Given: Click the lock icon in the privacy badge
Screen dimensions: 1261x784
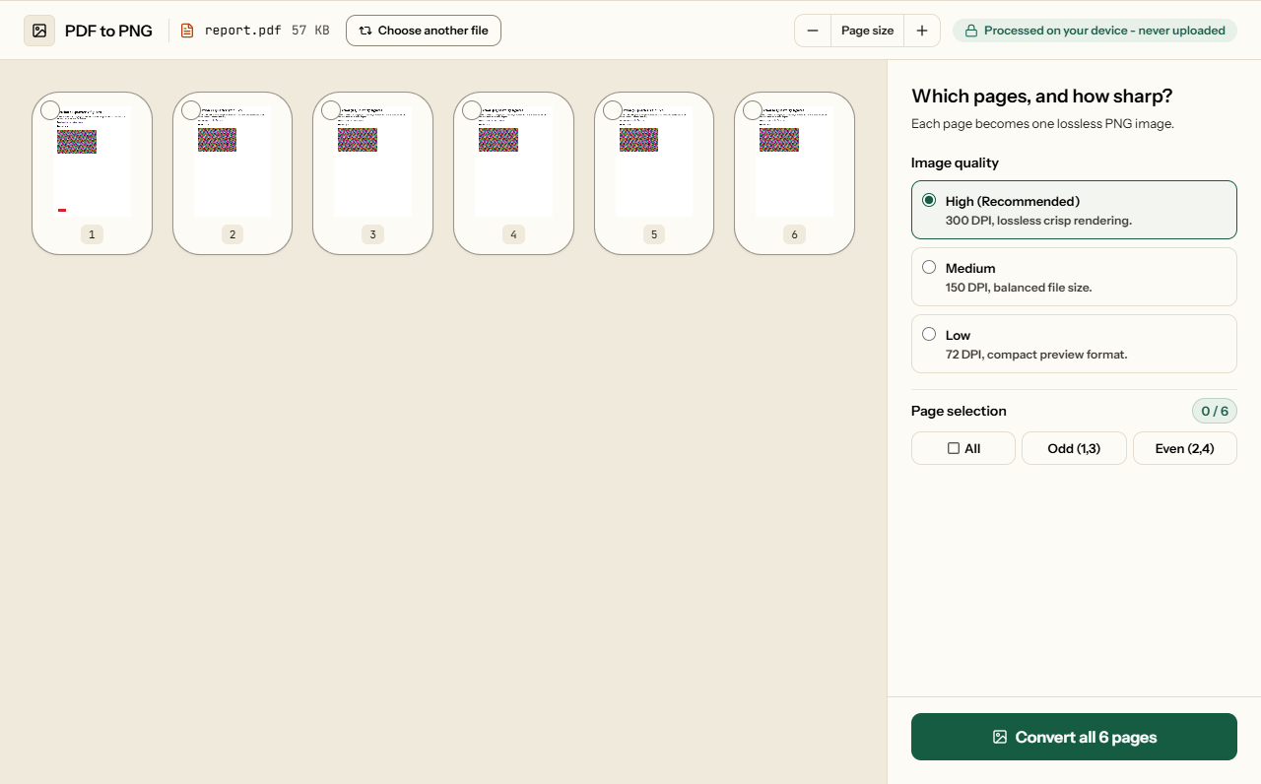Looking at the screenshot, I should 971,31.
